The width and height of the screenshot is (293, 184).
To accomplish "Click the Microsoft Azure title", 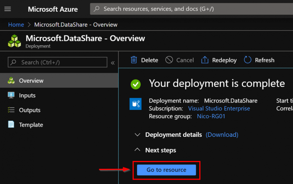I will pyautogui.click(x=53, y=9).
